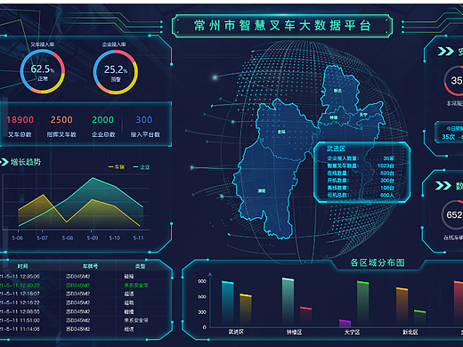
Task: Select the alert row timed 12:16:22
Action: [85, 303]
